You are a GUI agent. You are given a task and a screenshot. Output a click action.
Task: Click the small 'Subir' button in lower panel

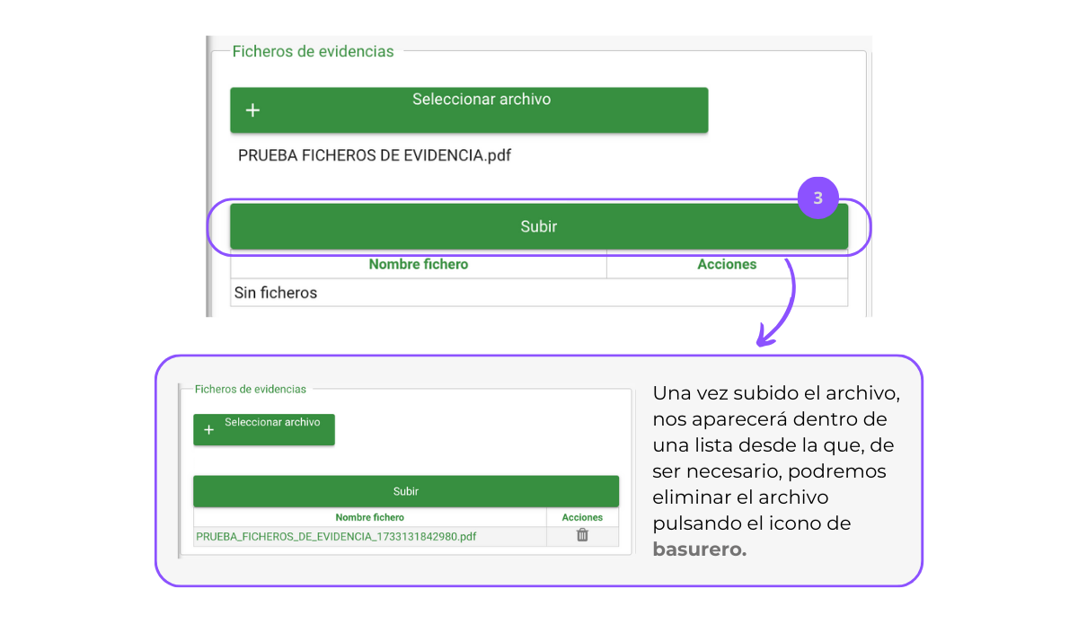point(406,491)
